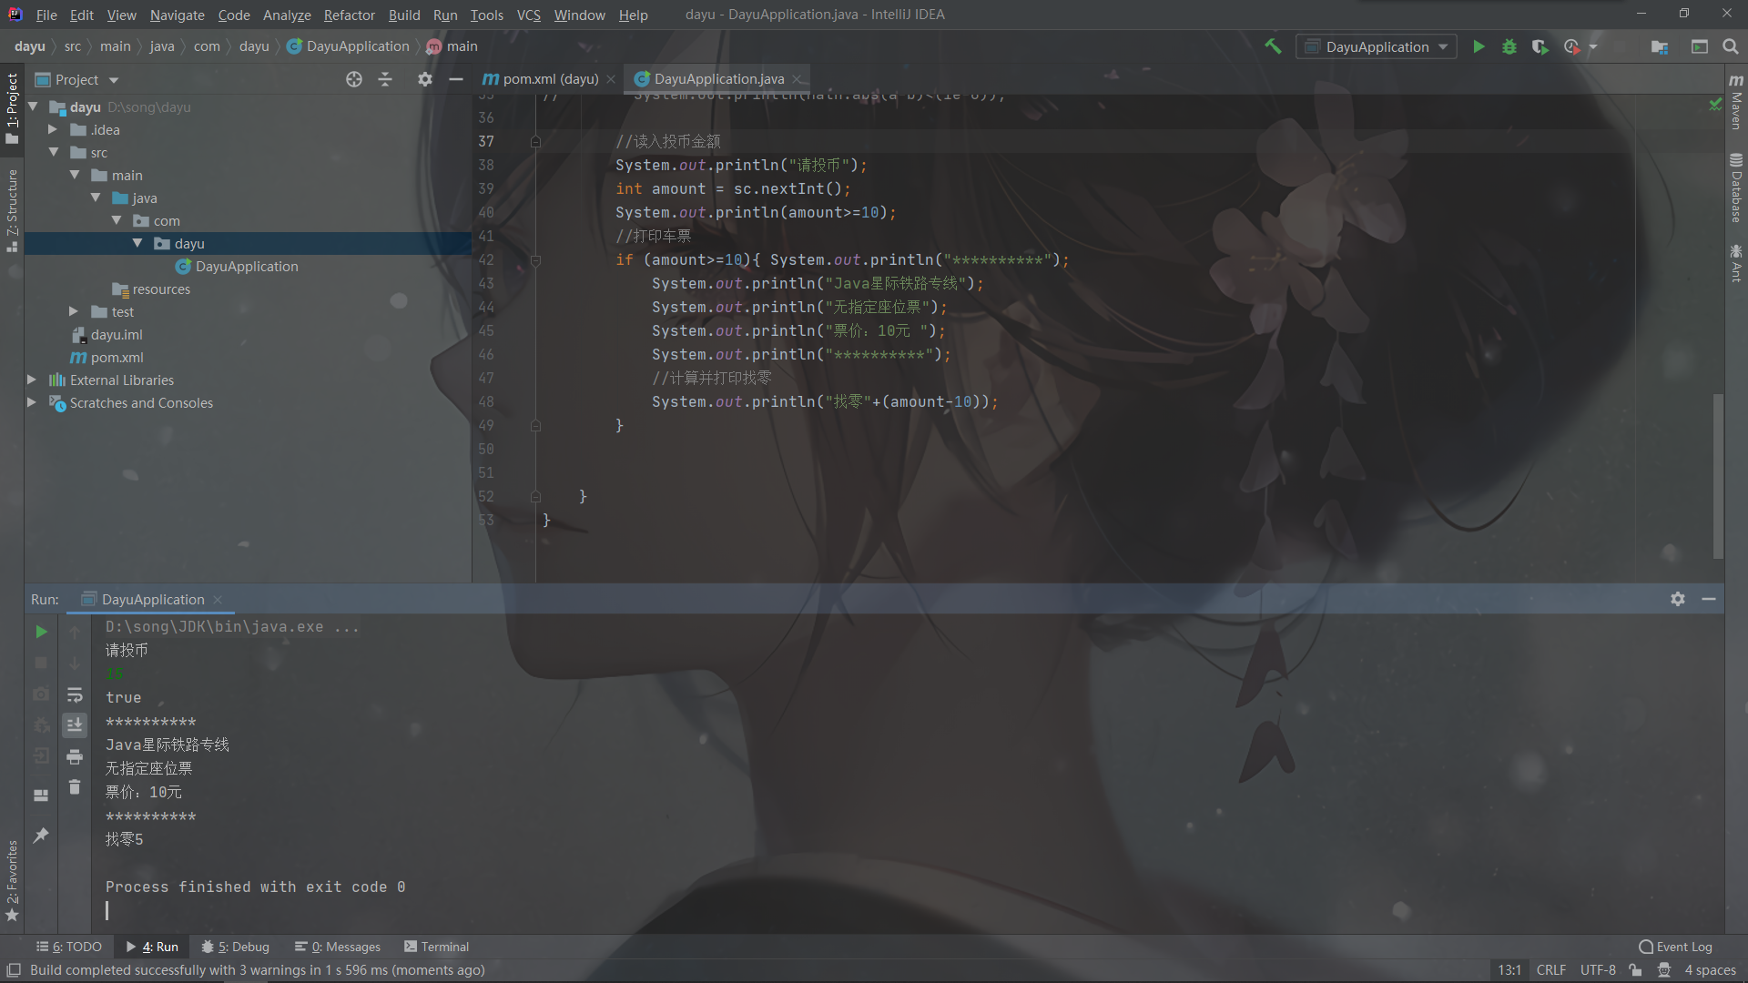Click the trash icon to clear console
This screenshot has width=1748, height=983.
click(x=75, y=787)
